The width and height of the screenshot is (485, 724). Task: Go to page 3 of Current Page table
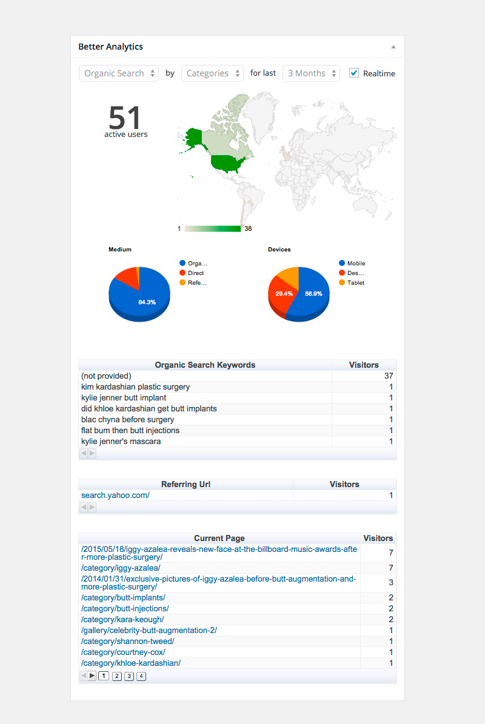coord(129,676)
